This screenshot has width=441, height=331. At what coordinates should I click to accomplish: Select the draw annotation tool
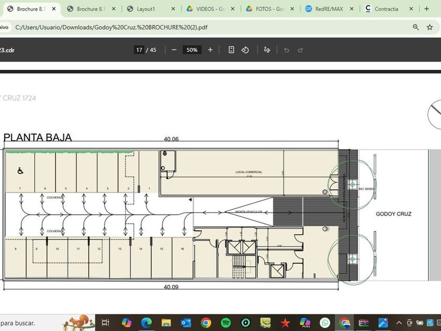[267, 50]
